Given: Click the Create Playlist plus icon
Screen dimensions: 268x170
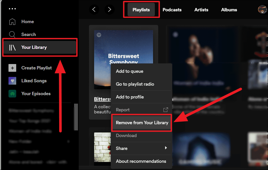Looking at the screenshot, I should (12, 68).
